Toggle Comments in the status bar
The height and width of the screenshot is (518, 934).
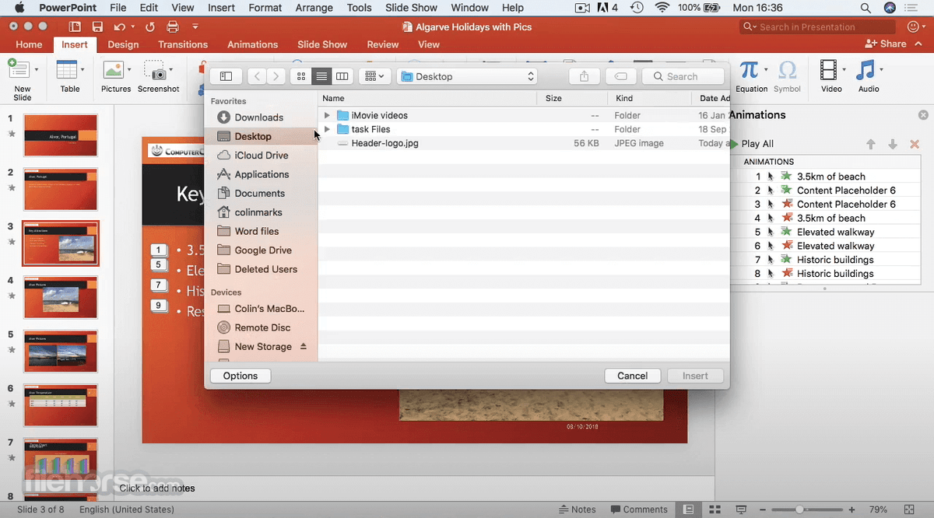(x=639, y=509)
